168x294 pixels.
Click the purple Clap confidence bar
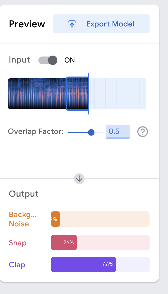83,265
